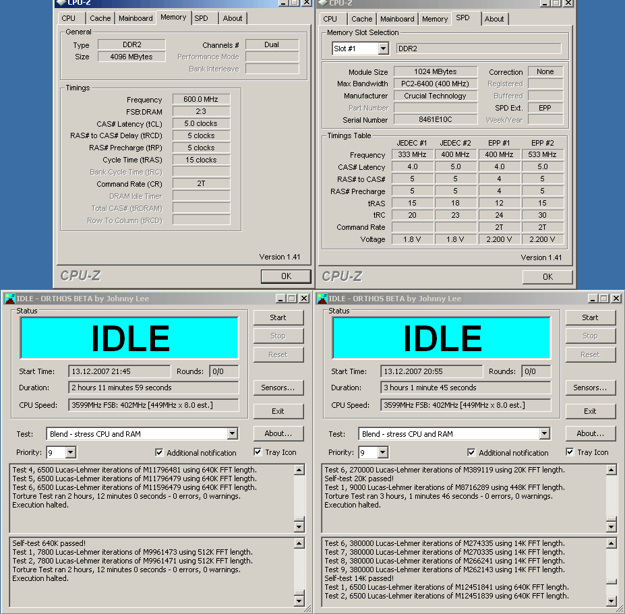Click scroll-down arrow of left ORTHOS upper log
This screenshot has height=614, width=625.
point(299,526)
